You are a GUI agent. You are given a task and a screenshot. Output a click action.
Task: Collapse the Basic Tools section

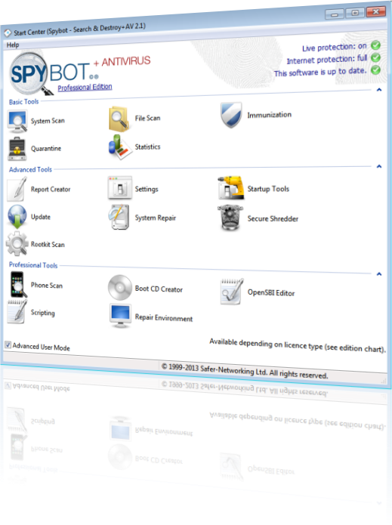379,89
